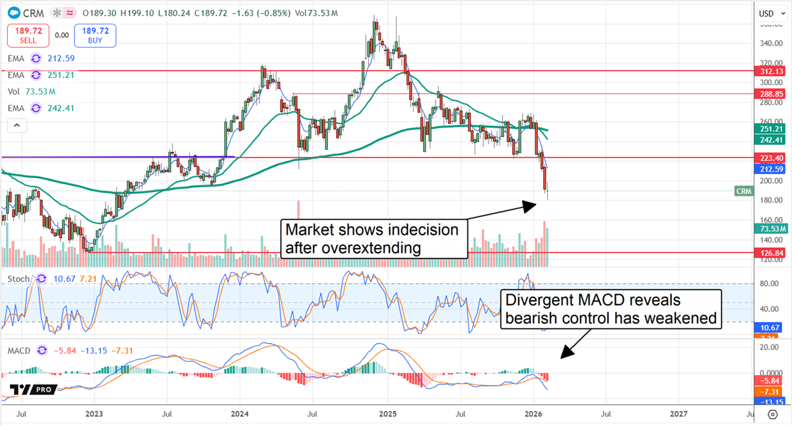
Task: Click the 2026 label on the time axis
Action: 534,414
